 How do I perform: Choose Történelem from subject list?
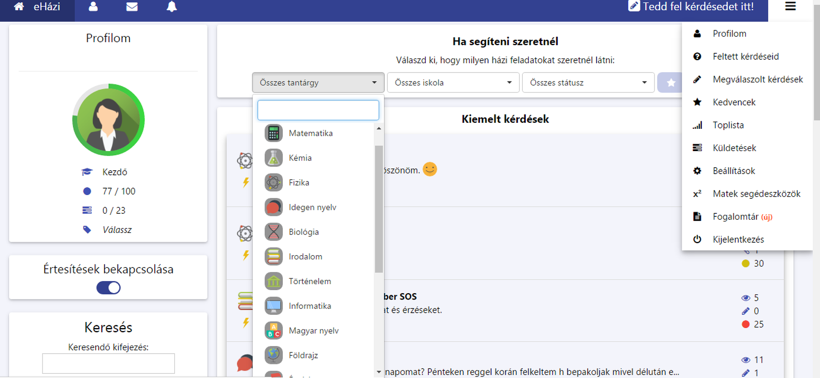(310, 281)
